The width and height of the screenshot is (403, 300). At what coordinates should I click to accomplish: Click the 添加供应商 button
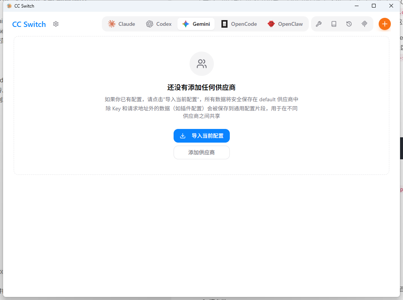point(202,152)
